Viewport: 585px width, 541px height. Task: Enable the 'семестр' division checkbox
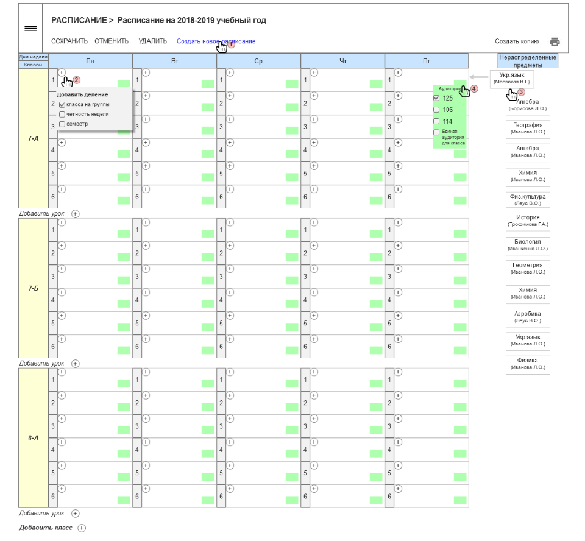tap(62, 124)
